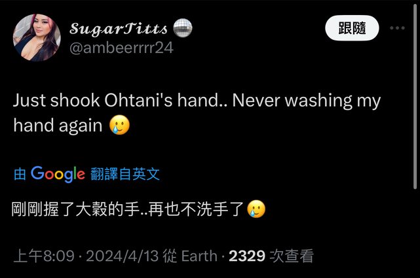The height and width of the screenshot is (278, 420).
Task: Click the 次查看 views label
Action: 292,256
